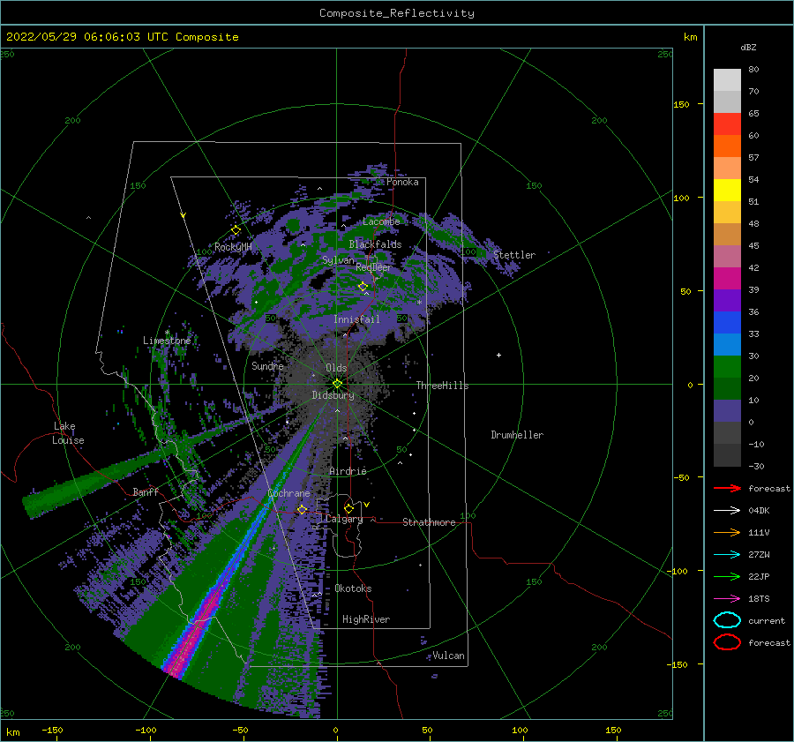
Task: Click the 51 dBZ yellow swatch
Action: [x=727, y=190]
